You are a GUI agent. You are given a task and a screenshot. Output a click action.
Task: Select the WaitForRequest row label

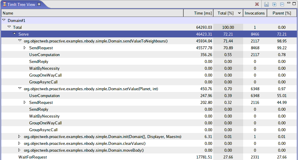[x=33, y=157]
